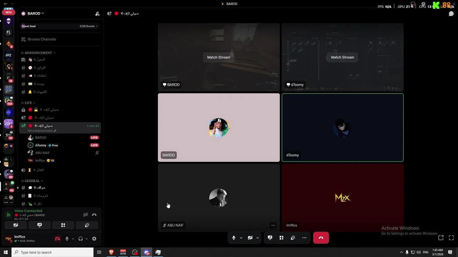Open the اعلانات channel
The image size is (458, 257).
point(60,76)
